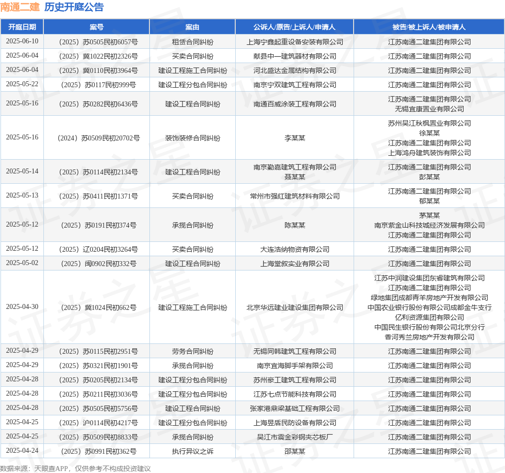
Task: Click defendant 郁某某
Action: click(430, 201)
